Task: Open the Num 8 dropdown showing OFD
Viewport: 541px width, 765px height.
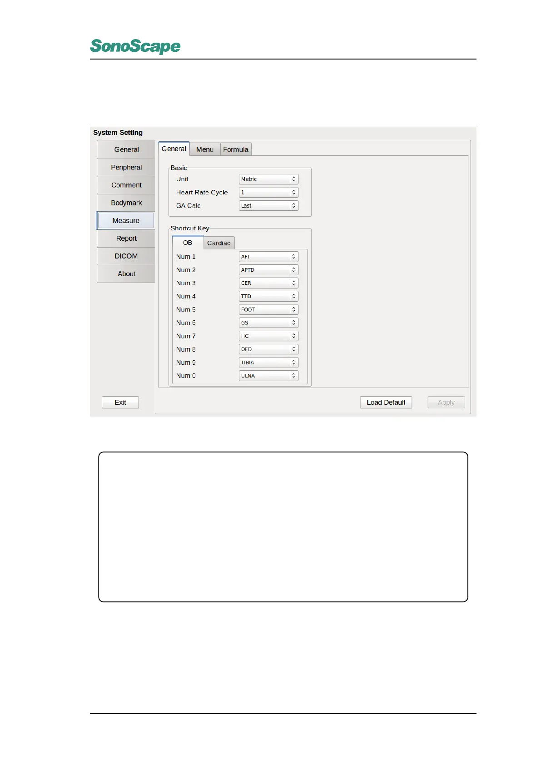Action: 268,349
